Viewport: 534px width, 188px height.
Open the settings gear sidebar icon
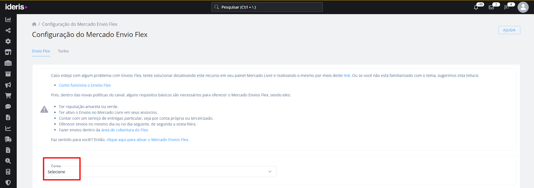[8, 41]
